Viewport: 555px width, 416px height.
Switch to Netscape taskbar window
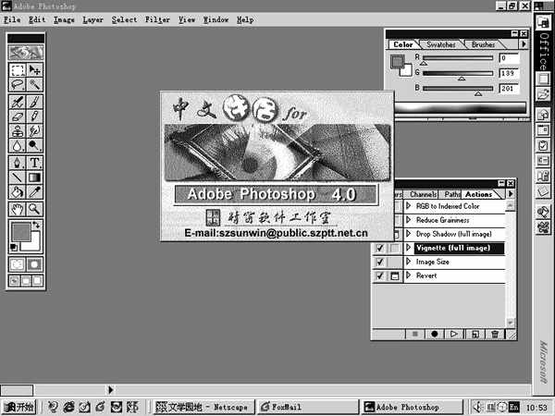[x=203, y=407]
